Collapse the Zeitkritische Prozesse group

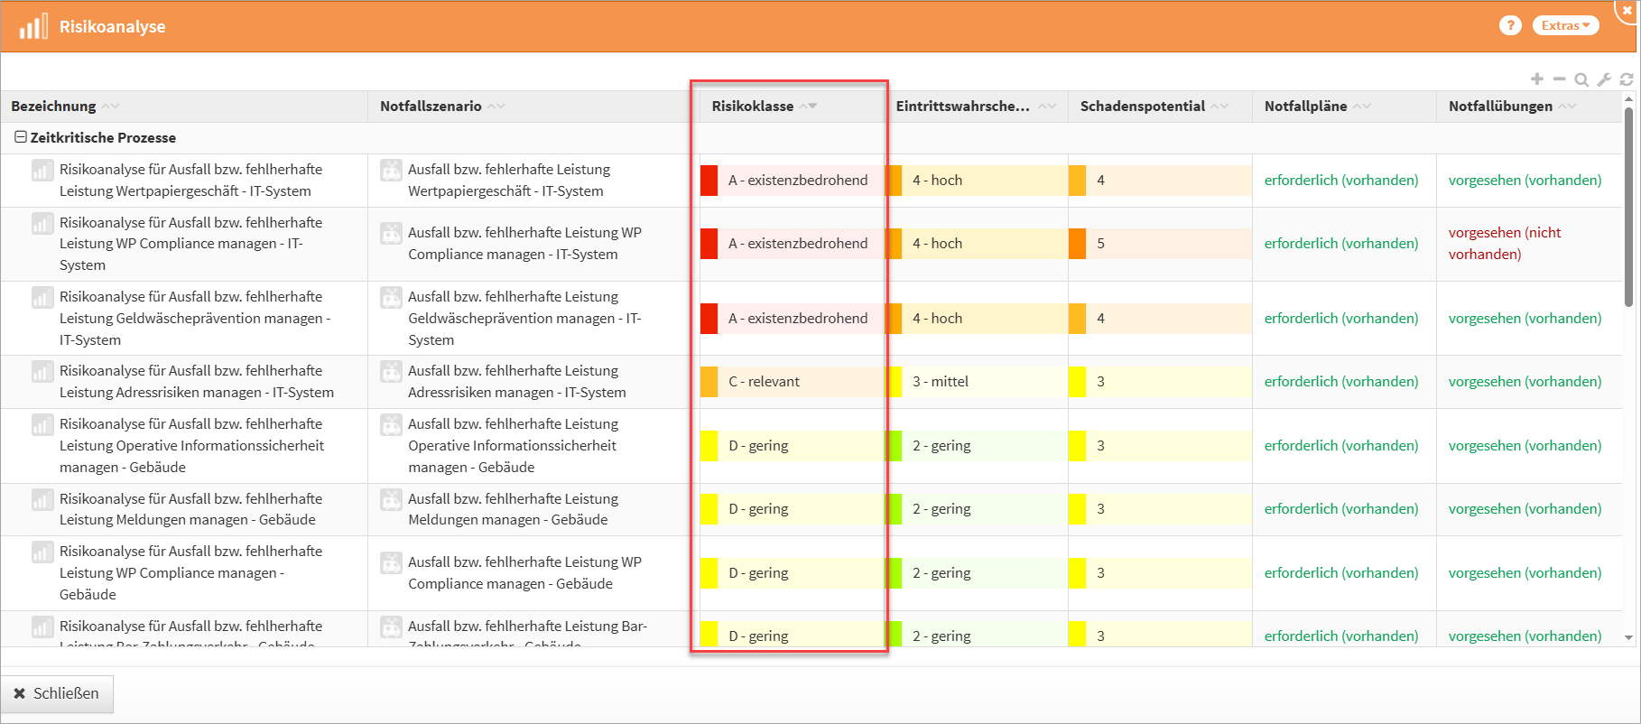[20, 137]
